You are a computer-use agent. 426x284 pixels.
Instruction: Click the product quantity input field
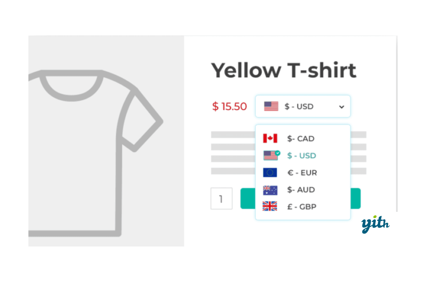[x=221, y=199]
